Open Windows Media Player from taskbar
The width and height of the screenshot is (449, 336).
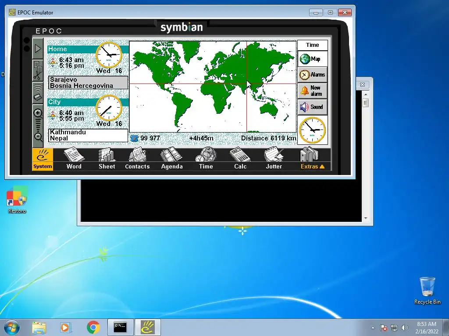pyautogui.click(x=66, y=327)
